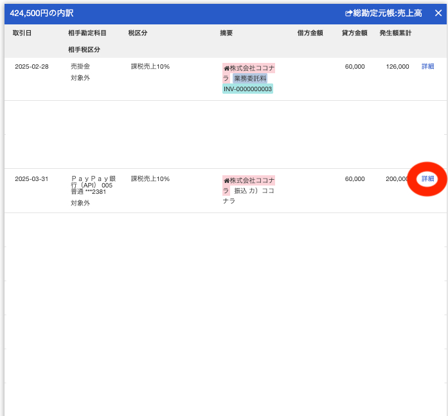Click the 発生額累計 column header
This screenshot has width=448, height=416.
tap(395, 33)
